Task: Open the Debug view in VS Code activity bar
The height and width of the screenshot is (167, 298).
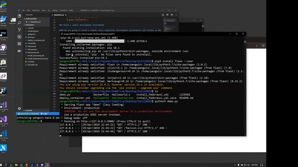Action: pyautogui.click(x=20, y=37)
